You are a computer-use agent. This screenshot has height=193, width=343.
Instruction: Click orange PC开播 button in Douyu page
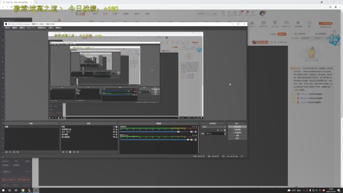click(x=325, y=24)
